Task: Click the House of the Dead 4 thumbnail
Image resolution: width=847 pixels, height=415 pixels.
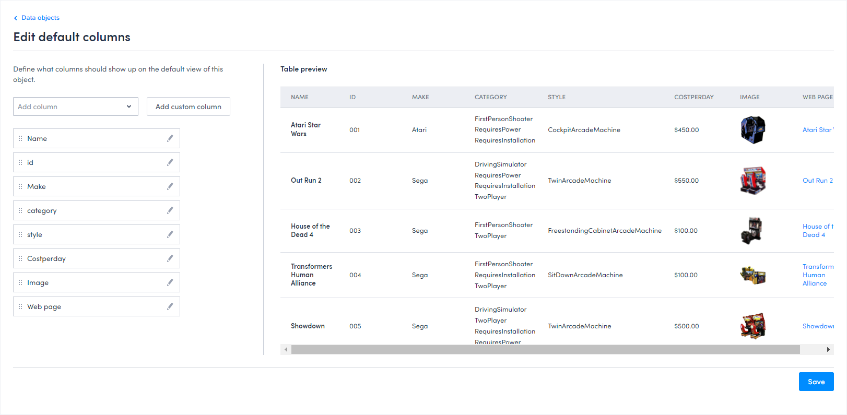Action: coord(752,231)
